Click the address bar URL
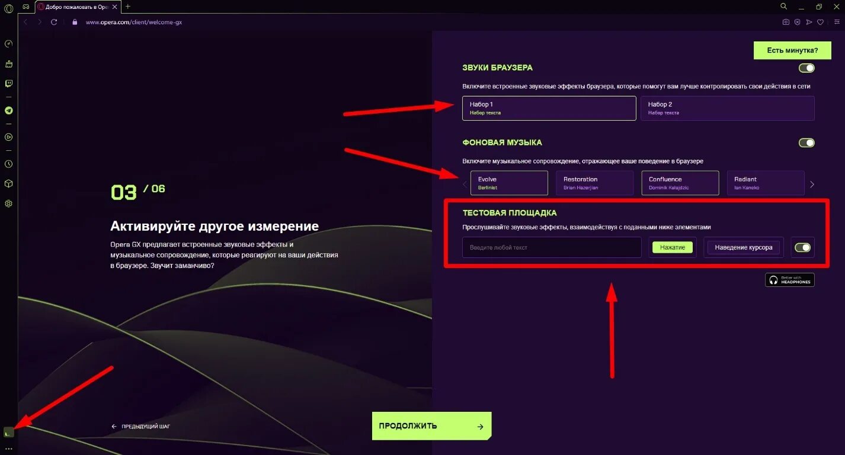The image size is (845, 455). (134, 22)
